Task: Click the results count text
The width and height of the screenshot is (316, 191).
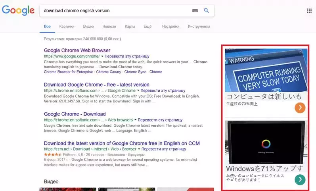Action: pyautogui.click(x=82, y=39)
